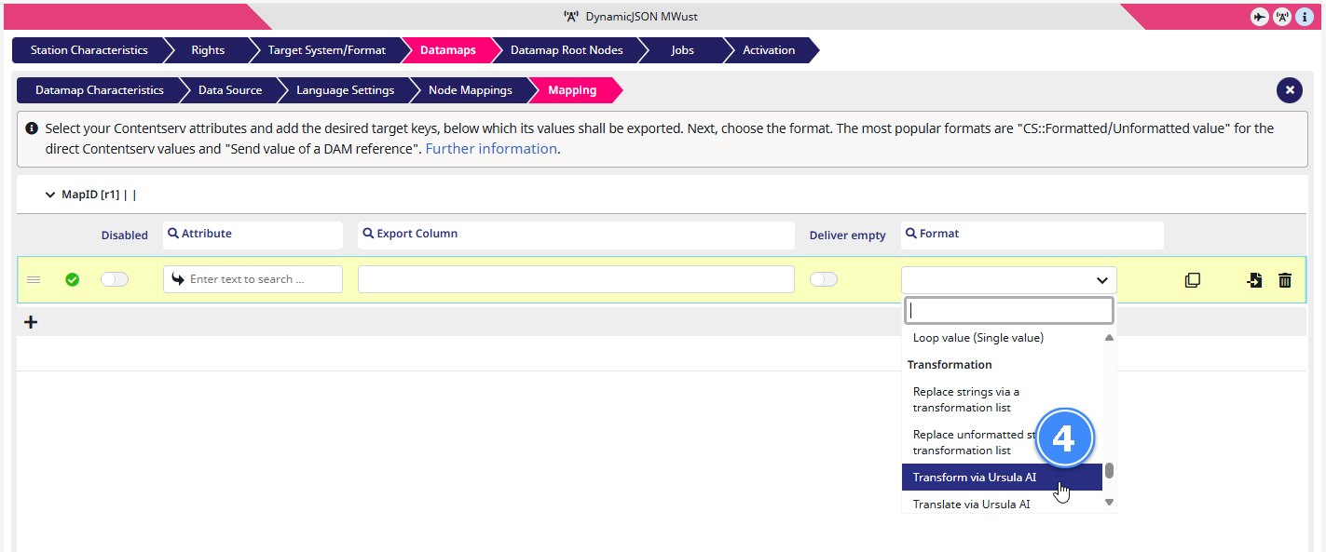The height and width of the screenshot is (552, 1326).
Task: Select the Datamaps tab
Action: click(447, 50)
